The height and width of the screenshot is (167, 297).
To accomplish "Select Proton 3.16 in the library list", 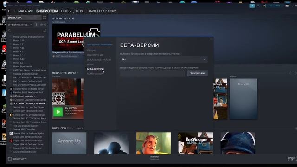I will click(x=19, y=40).
